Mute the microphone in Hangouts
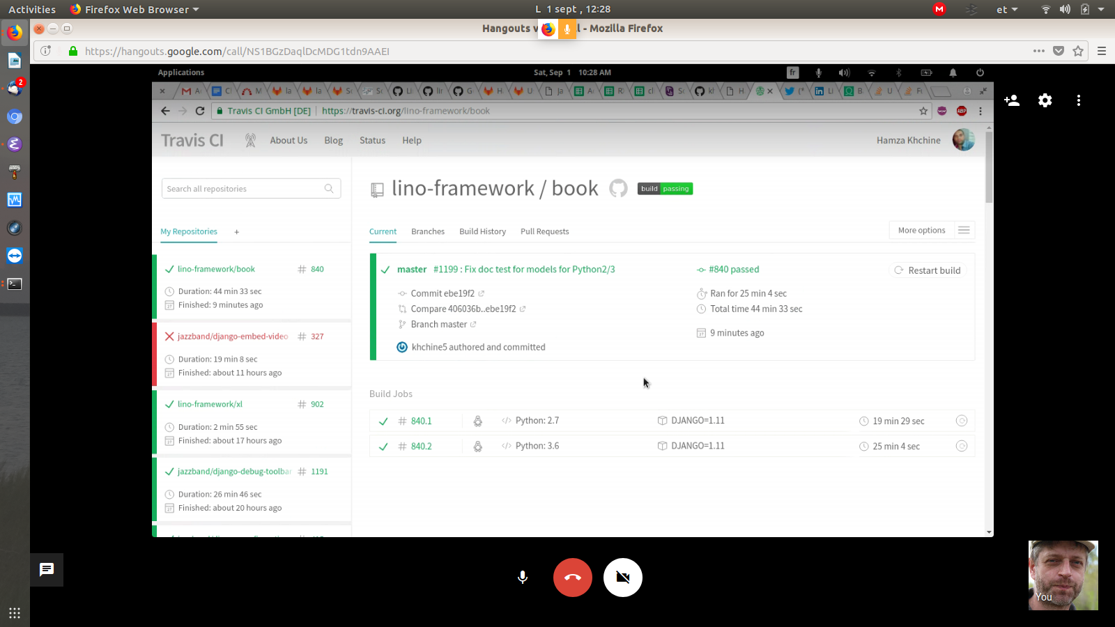The width and height of the screenshot is (1115, 627). click(x=523, y=578)
